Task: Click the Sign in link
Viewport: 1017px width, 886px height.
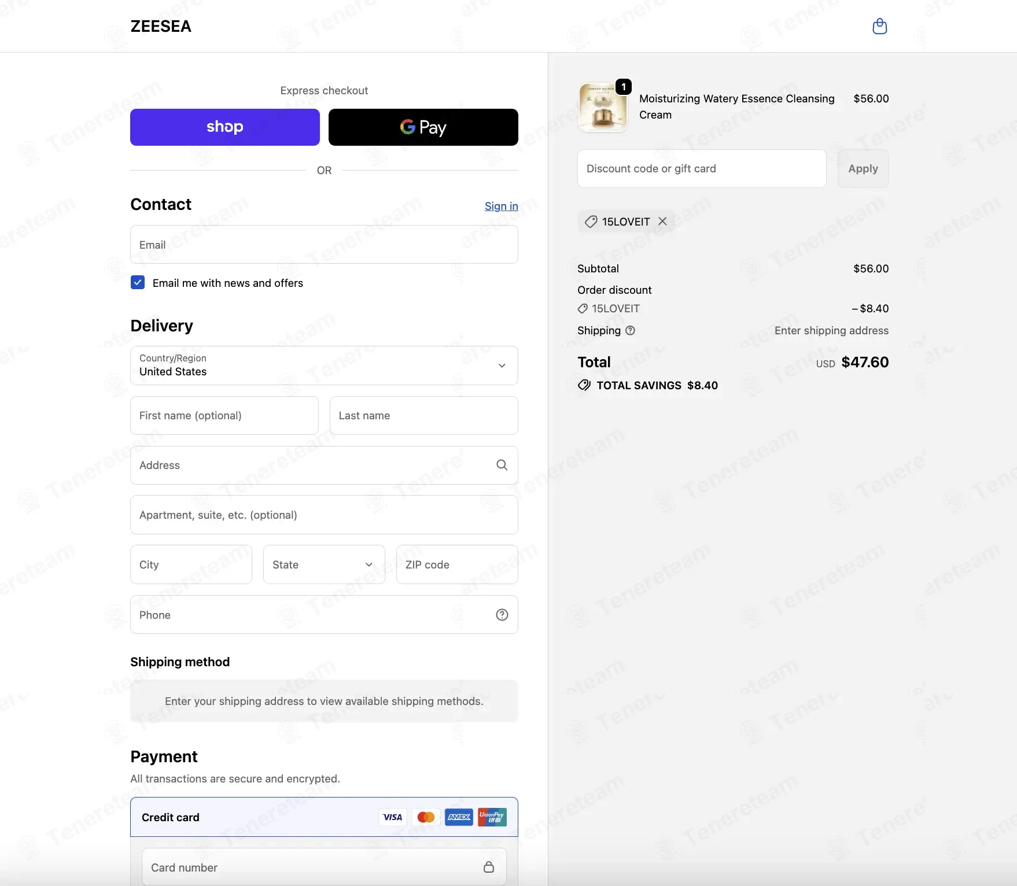Action: (502, 206)
